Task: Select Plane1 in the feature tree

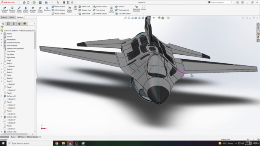Action: 8,75
